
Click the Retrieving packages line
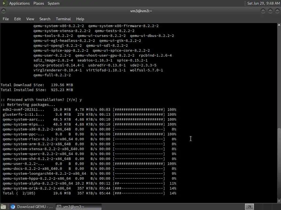click(28, 105)
